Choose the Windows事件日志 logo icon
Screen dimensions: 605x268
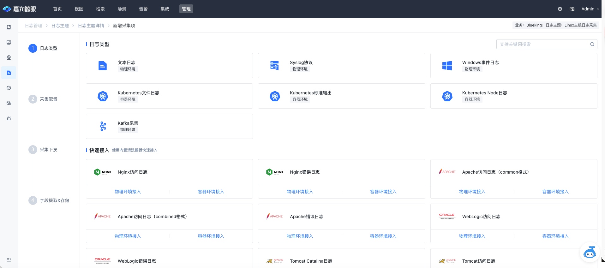coord(447,66)
